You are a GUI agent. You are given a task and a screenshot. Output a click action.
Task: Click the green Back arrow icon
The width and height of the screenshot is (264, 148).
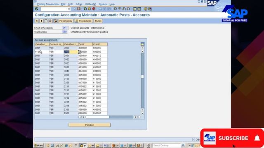coord(85,9)
